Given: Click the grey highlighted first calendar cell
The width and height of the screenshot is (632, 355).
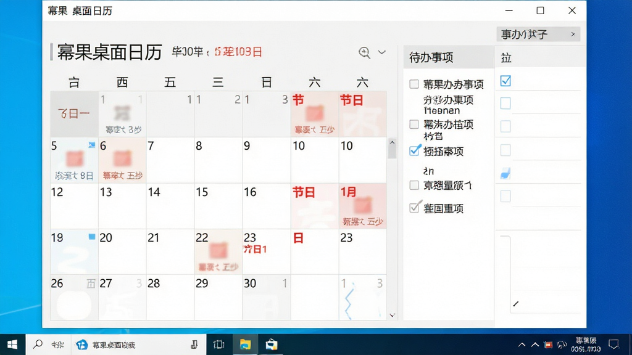Looking at the screenshot, I should pos(74,114).
